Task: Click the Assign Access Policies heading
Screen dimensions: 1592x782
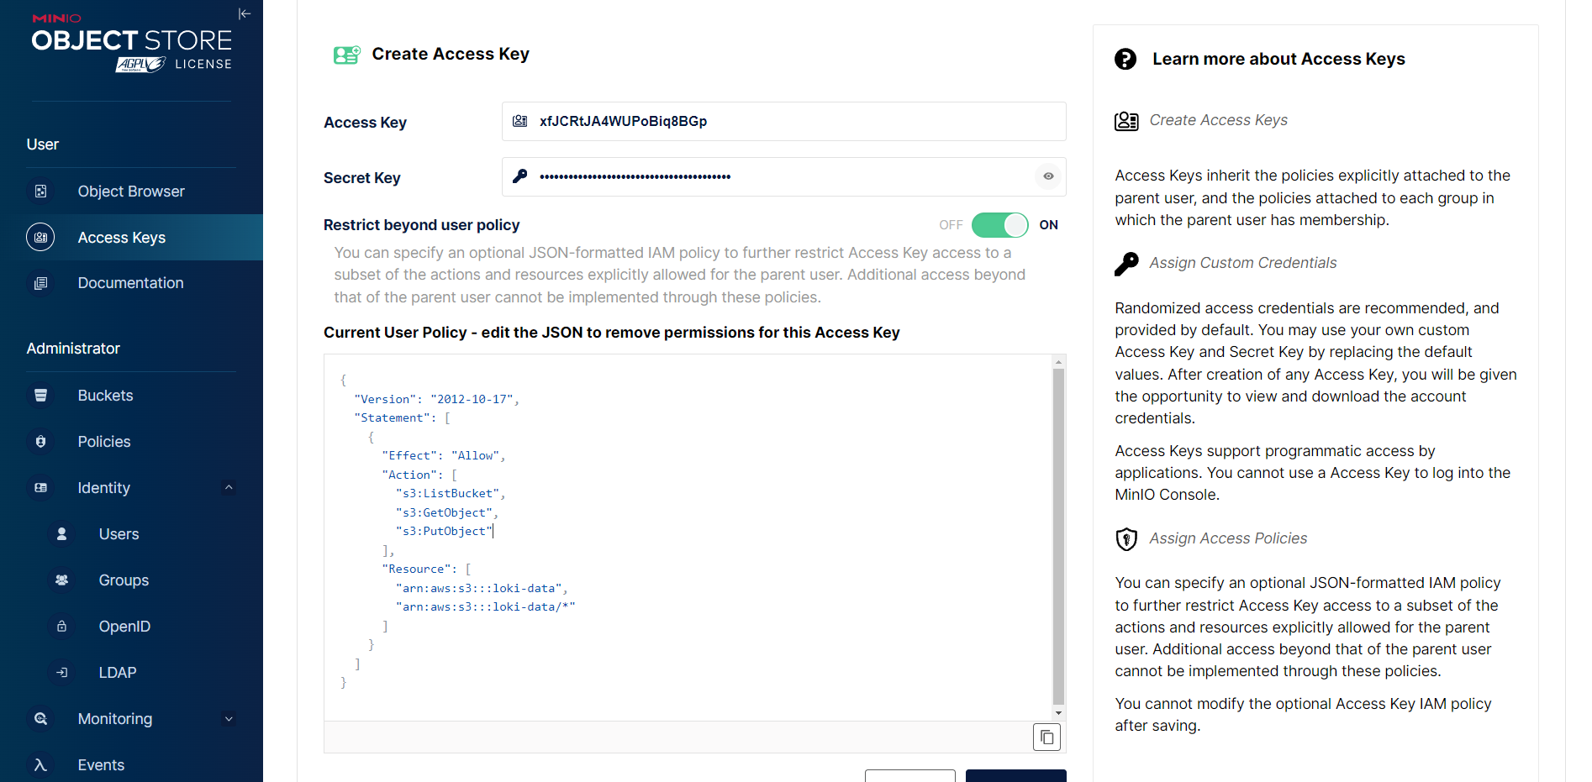Action: 1228,538
